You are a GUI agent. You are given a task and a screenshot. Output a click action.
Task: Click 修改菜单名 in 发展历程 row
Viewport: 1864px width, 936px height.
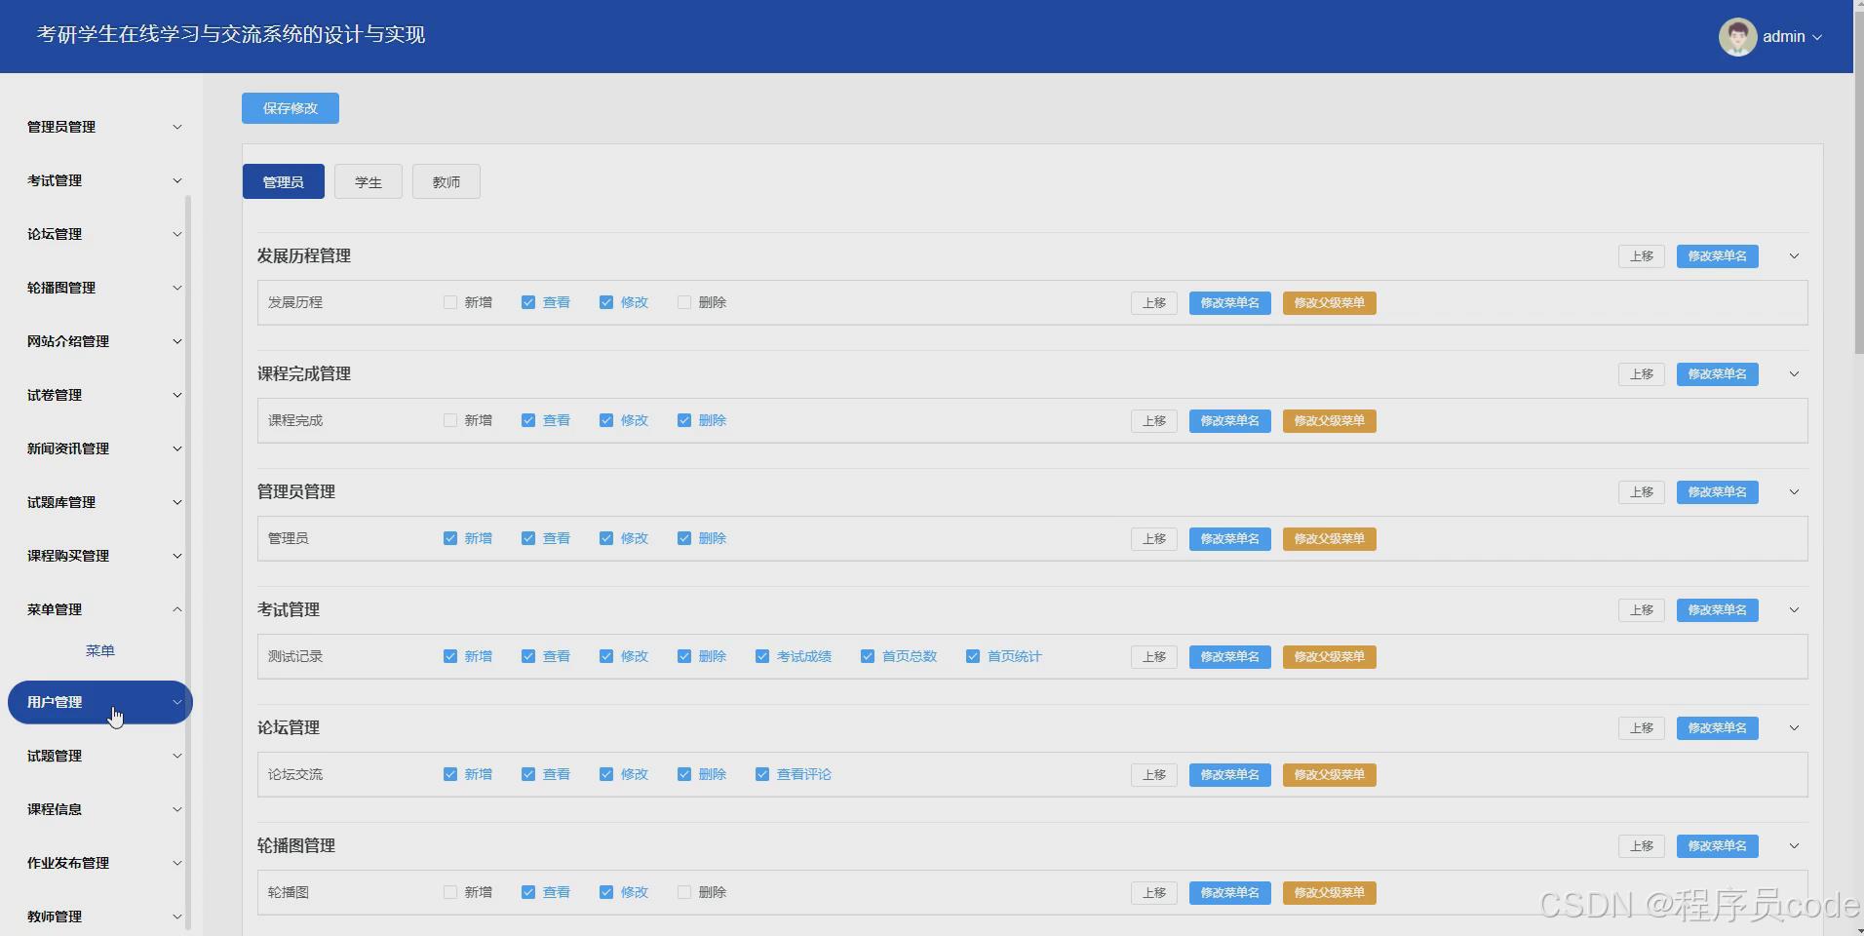pos(1230,303)
